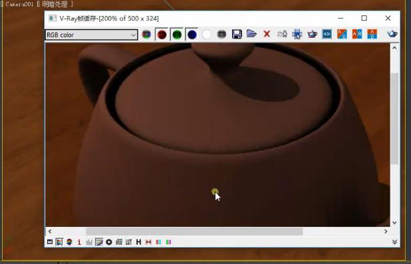411x264 pixels.
Task: Enable green/magenta stereo view icon
Action: coord(168,242)
